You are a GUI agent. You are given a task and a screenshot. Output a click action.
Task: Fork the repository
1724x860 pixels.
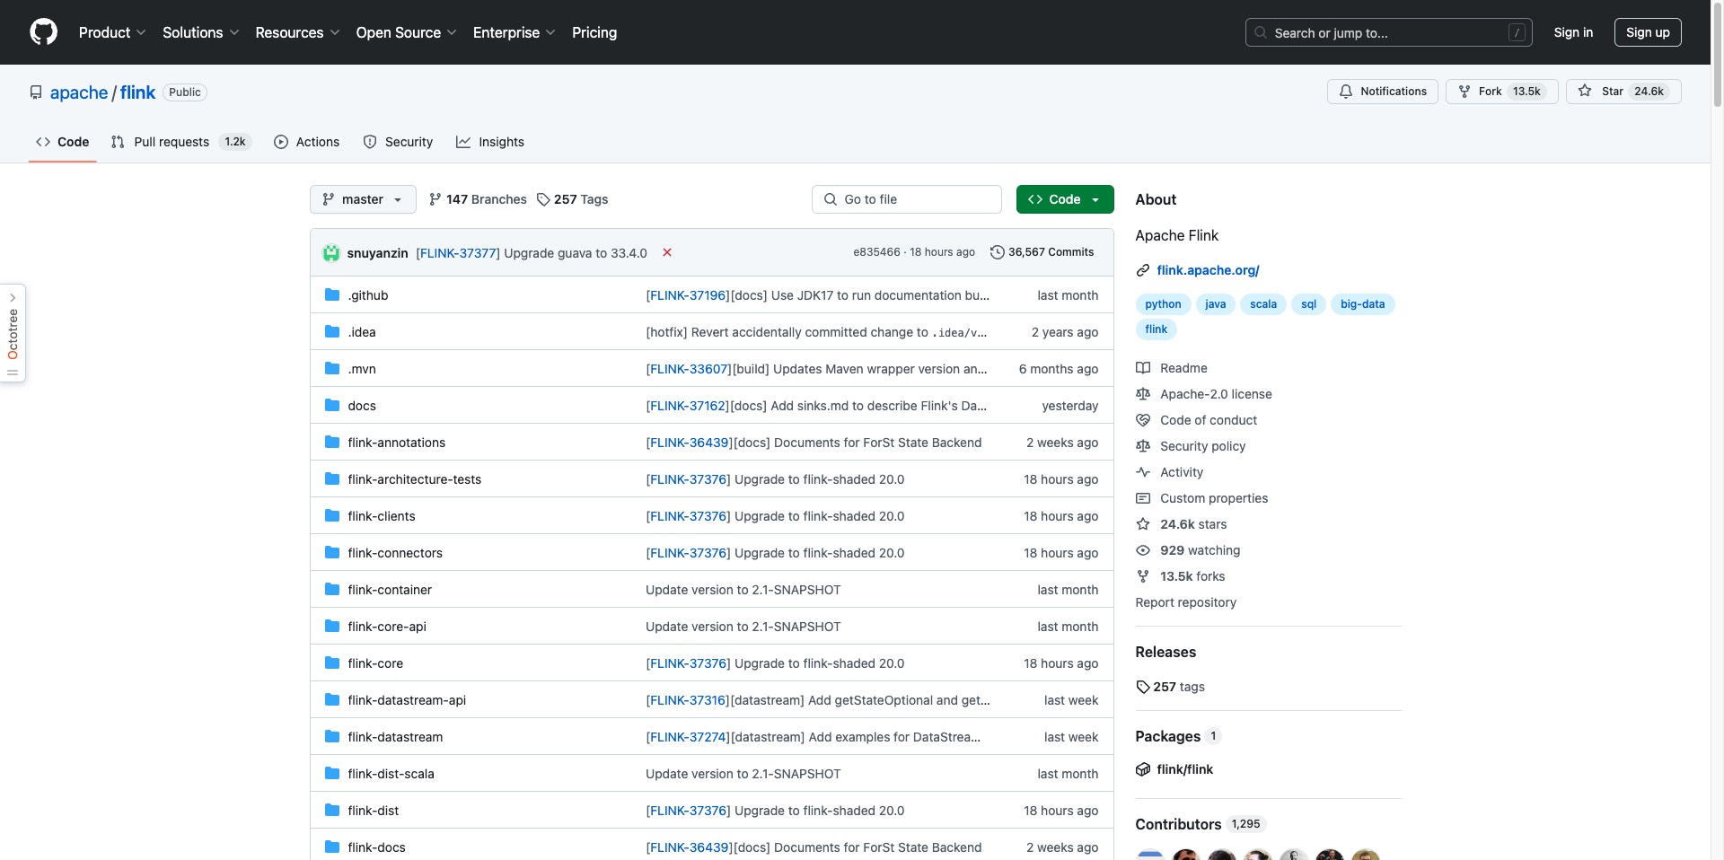pyautogui.click(x=1501, y=92)
